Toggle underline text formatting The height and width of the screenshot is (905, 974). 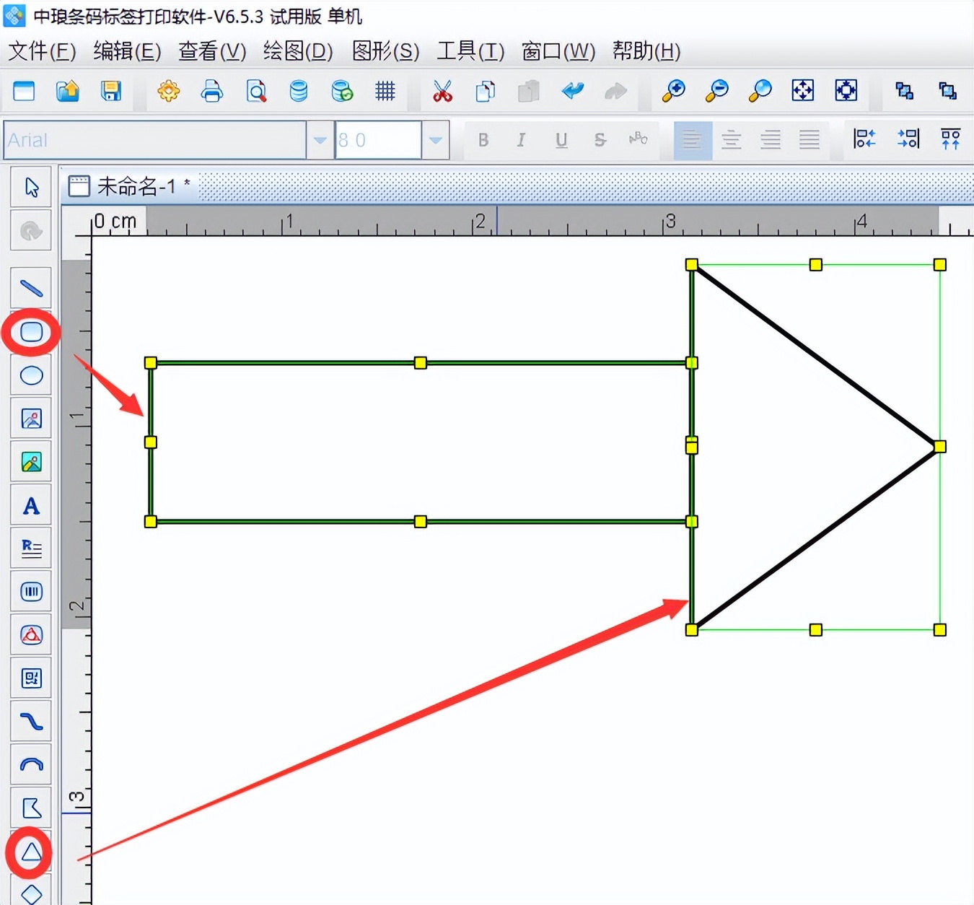(561, 140)
